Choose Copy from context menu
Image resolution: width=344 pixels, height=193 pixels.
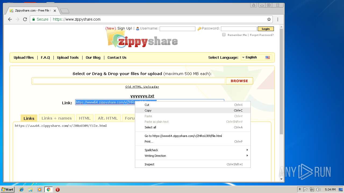pos(193,110)
